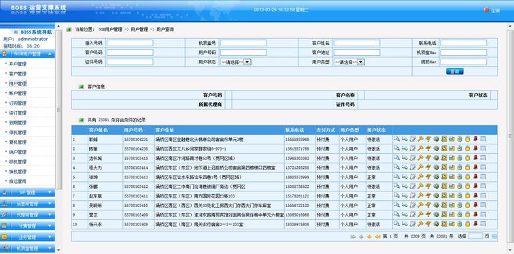Screen dimensions: 514x254
Task: Expand the SP管理 sidebar section
Action: click(x=27, y=193)
